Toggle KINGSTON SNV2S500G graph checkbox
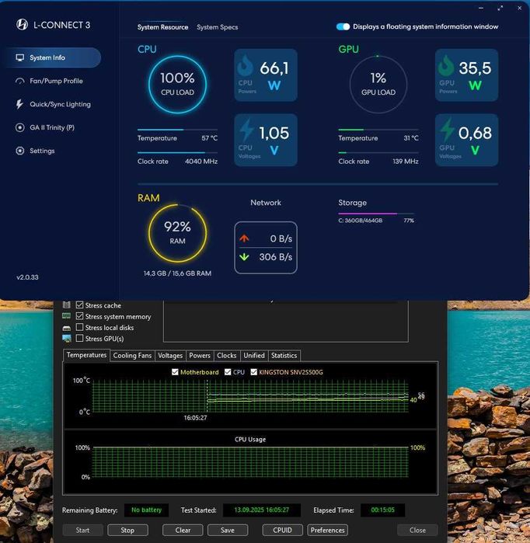The image size is (530, 543). pyautogui.click(x=254, y=372)
